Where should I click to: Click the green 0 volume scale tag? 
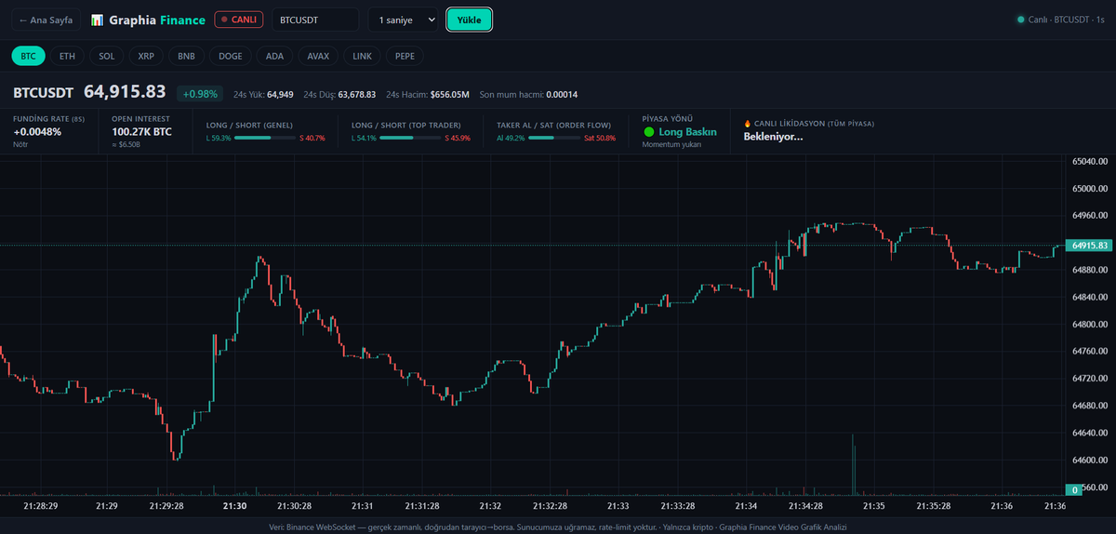point(1074,489)
